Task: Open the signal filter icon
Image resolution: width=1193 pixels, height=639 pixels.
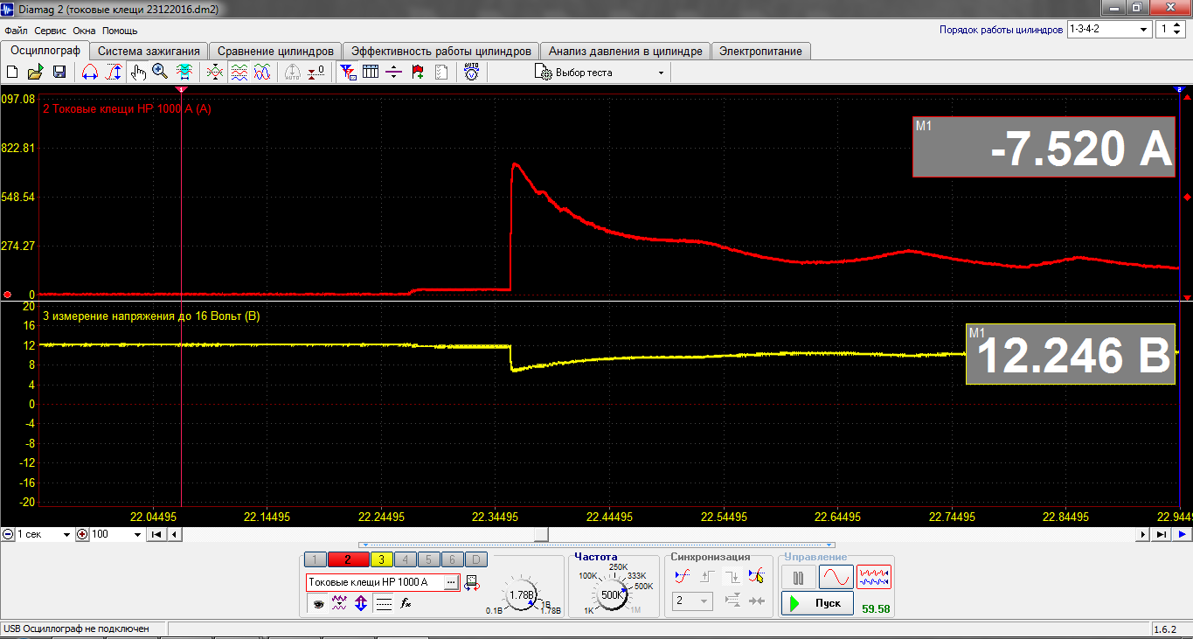Action: 348,73
